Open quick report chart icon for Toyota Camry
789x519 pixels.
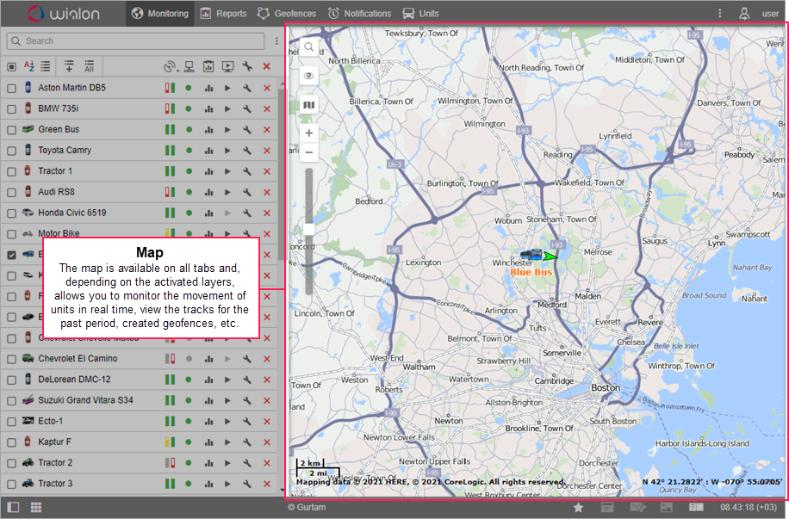click(x=208, y=151)
